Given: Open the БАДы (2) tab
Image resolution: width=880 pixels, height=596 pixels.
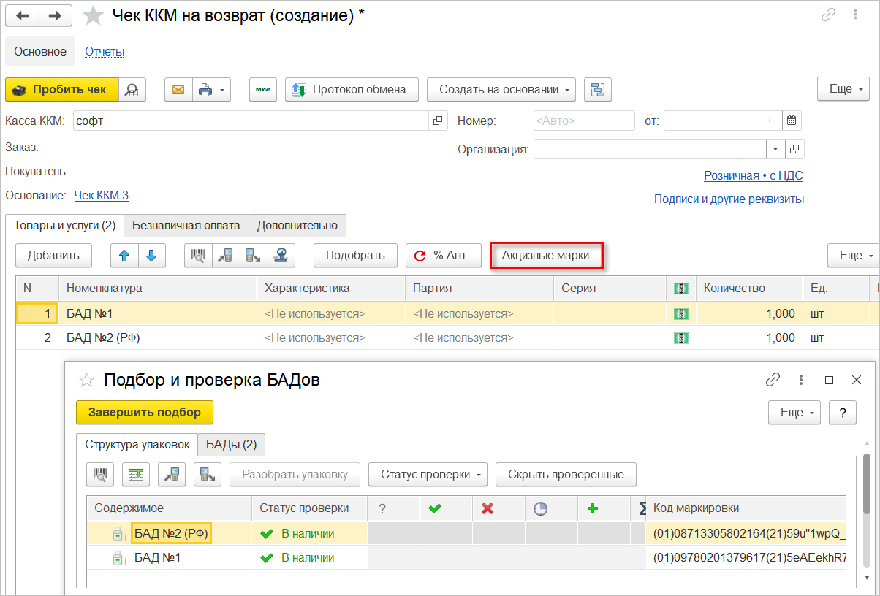Looking at the screenshot, I should point(231,444).
